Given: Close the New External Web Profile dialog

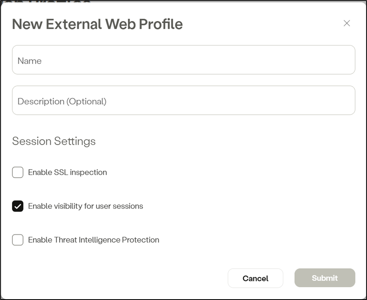Looking at the screenshot, I should 347,23.
